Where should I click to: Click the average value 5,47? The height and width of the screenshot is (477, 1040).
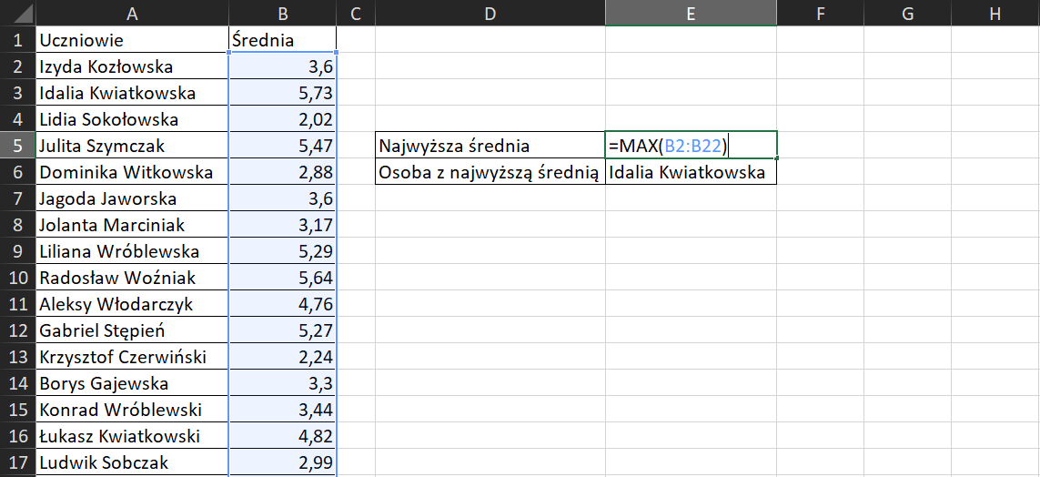[x=283, y=146]
